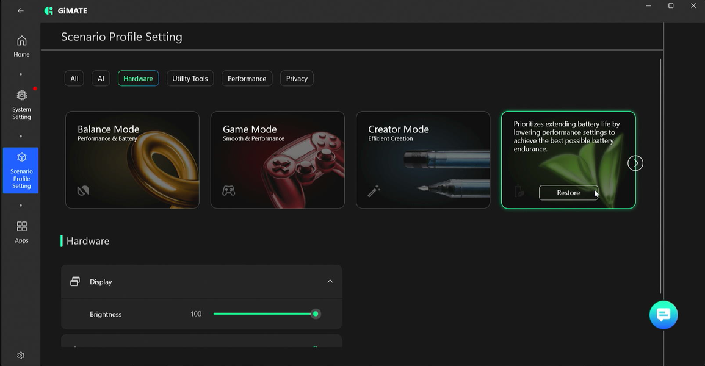Open the settings gear icon
The width and height of the screenshot is (705, 366).
(x=21, y=356)
